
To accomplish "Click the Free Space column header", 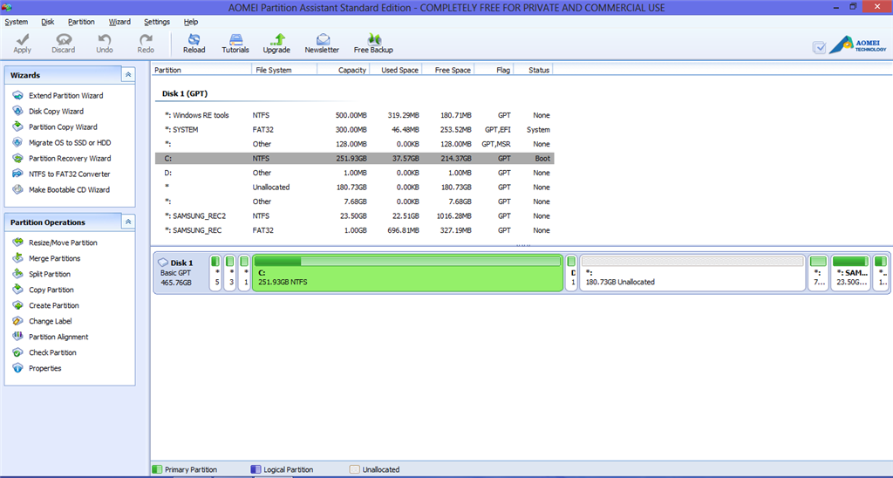I will tap(447, 70).
